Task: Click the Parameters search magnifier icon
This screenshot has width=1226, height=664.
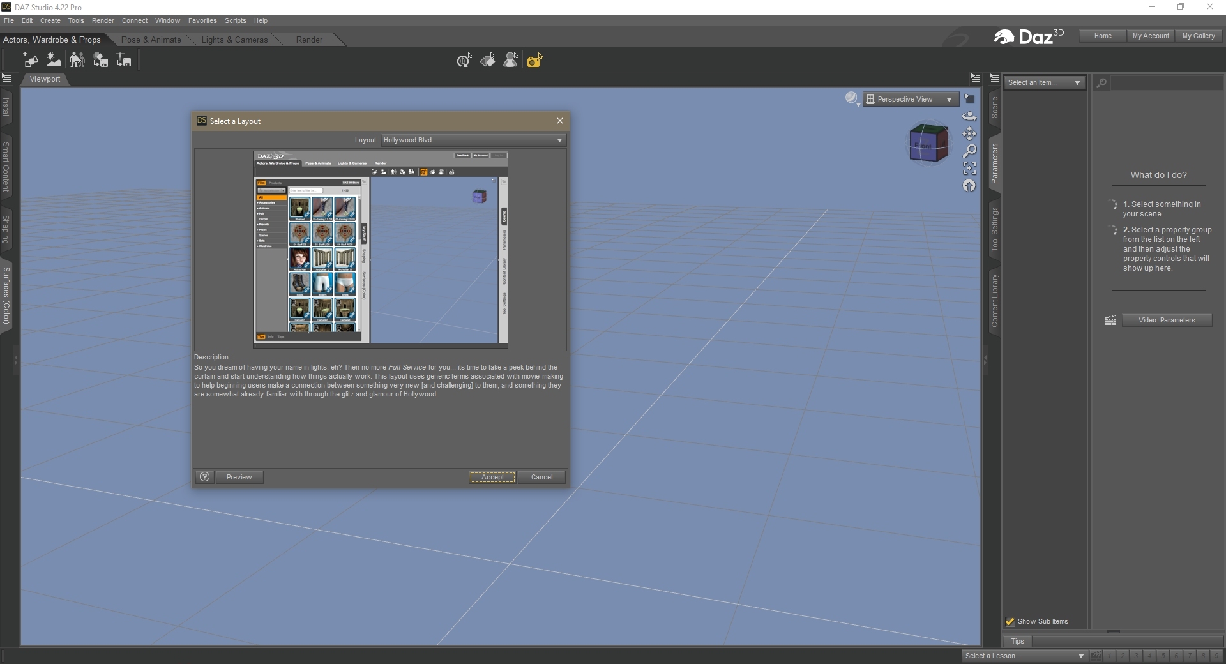Action: [1101, 82]
